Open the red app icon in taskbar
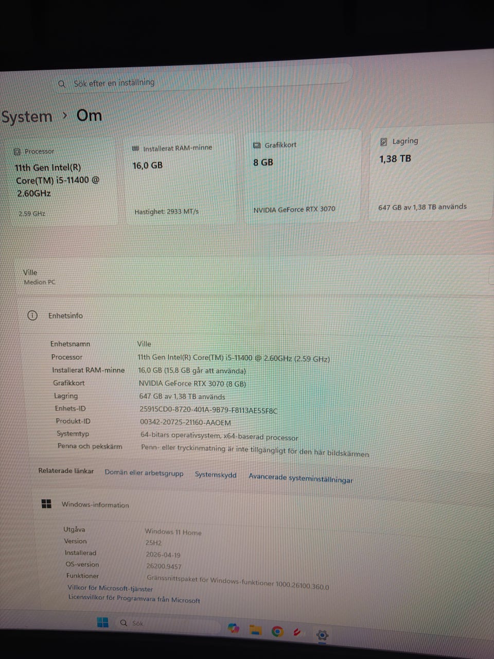This screenshot has height=659, width=494. tap(297, 632)
